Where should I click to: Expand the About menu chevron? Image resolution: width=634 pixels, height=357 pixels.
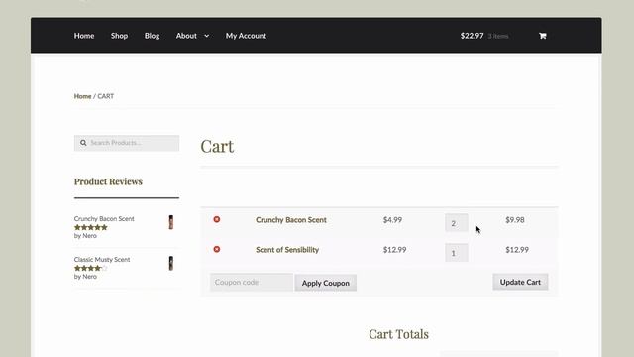coord(207,36)
